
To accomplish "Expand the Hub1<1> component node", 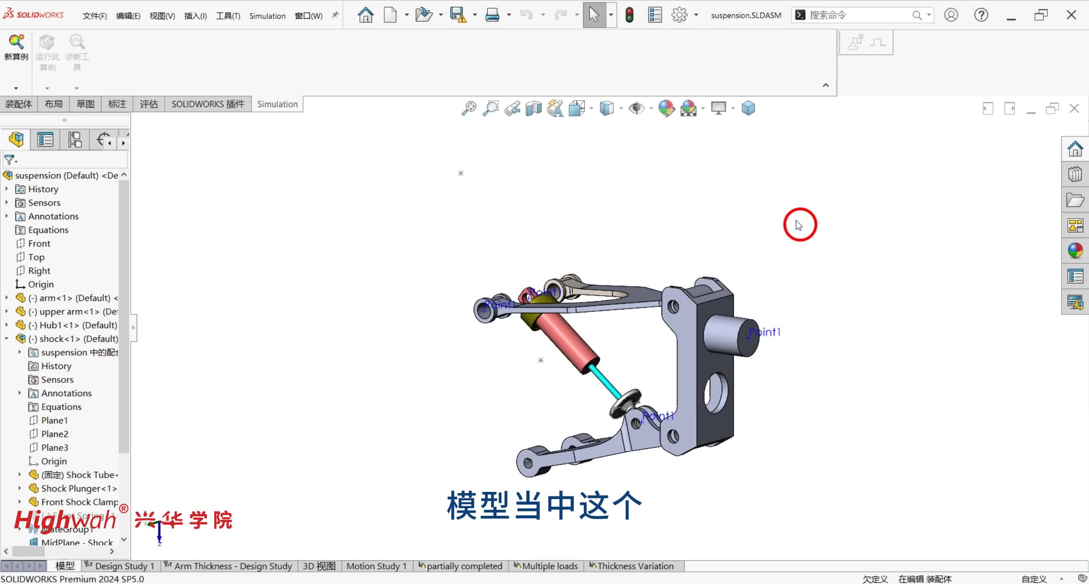I will pyautogui.click(x=7, y=325).
